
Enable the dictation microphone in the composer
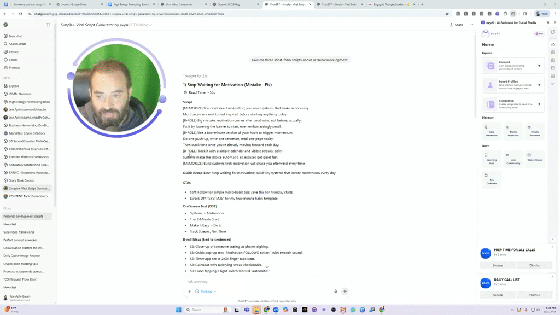click(335, 291)
